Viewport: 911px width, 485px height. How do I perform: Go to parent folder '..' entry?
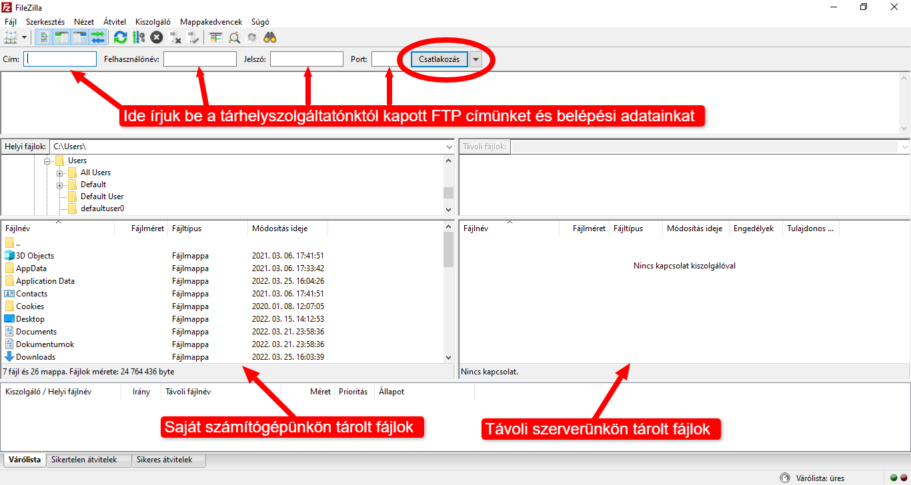12,243
